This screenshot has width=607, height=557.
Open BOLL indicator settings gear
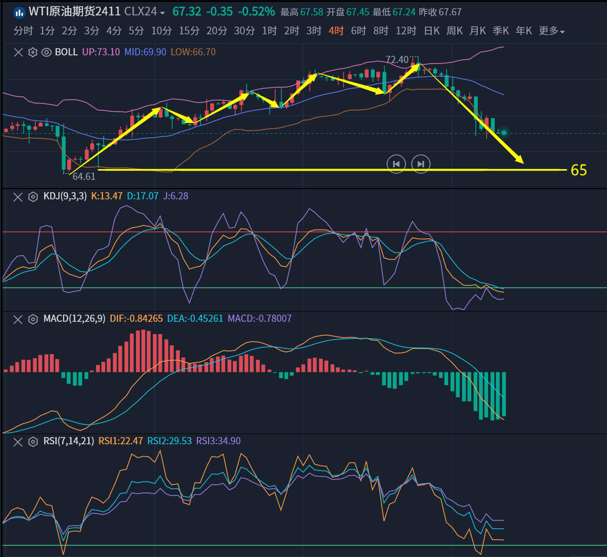(x=33, y=52)
